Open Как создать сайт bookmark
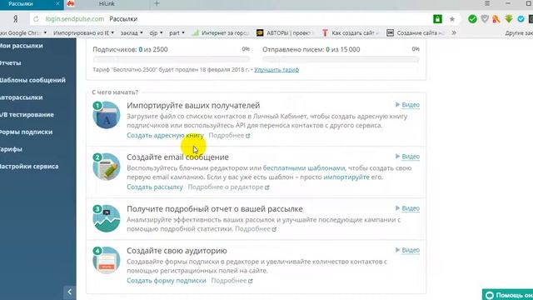 (x=350, y=33)
